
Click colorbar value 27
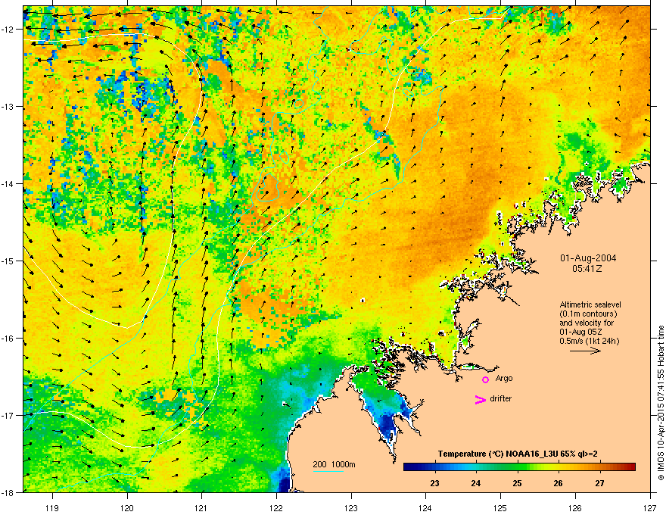599,483
